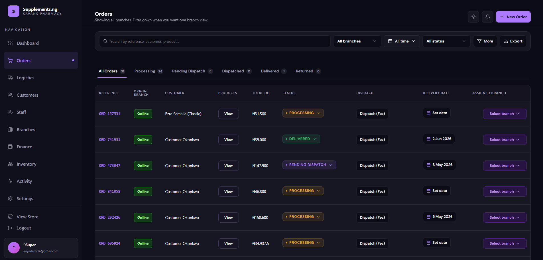543x260 pixels.
Task: Open delivery date 2 Jun 2026
Action: [x=439, y=139]
